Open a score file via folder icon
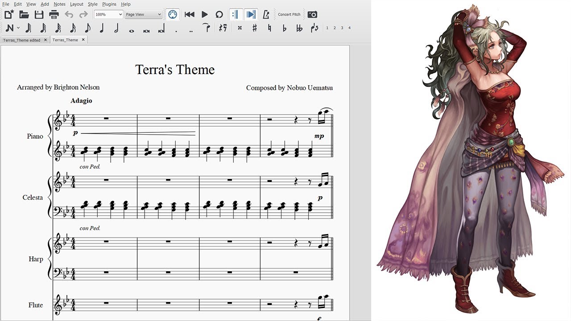The width and height of the screenshot is (571, 321). [24, 14]
